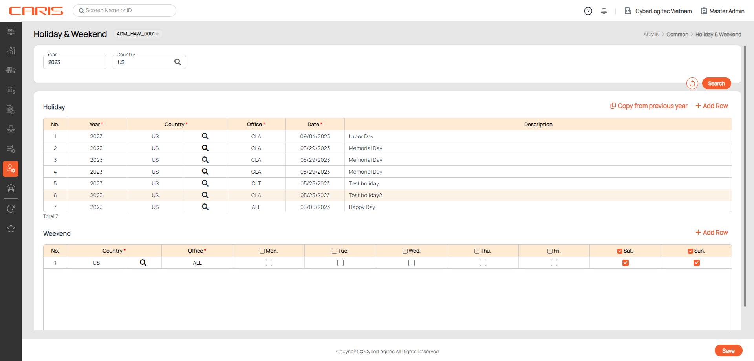The height and width of the screenshot is (361, 754).
Task: Favorite the ADM_HAW_0001 screen star
Action: tap(157, 34)
